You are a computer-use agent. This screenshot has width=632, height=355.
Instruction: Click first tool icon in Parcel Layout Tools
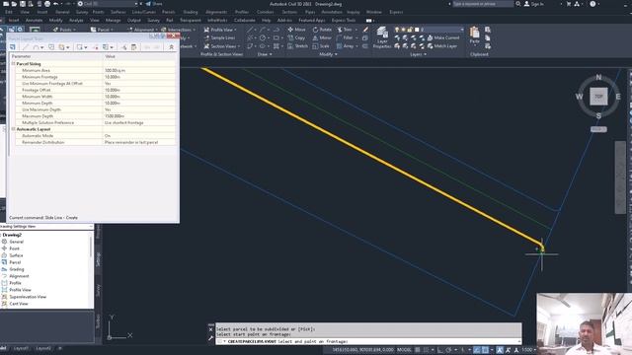[13, 47]
